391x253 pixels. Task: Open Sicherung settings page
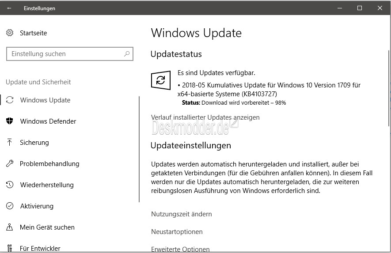pos(34,142)
